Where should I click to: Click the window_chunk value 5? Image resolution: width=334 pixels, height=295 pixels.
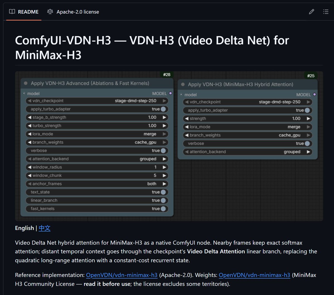pos(155,175)
